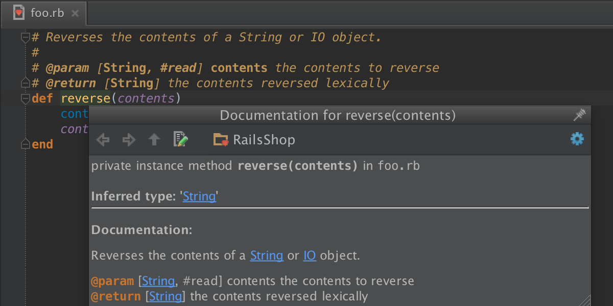Open the documentation settings gear
This screenshot has height=306, width=613.
577,139
